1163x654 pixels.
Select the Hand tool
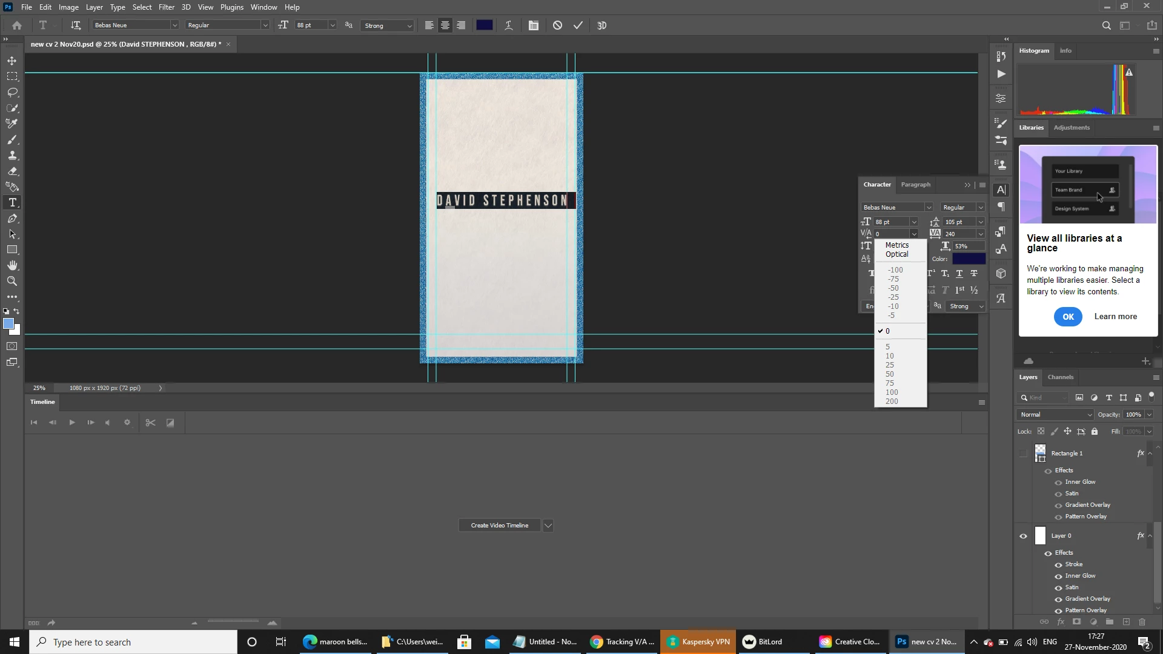12,265
